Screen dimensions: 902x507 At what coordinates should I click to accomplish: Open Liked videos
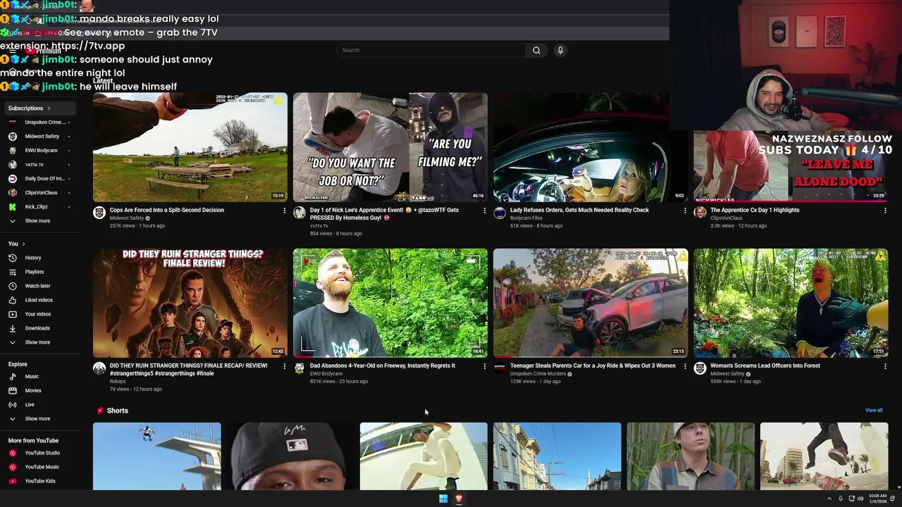(x=39, y=300)
